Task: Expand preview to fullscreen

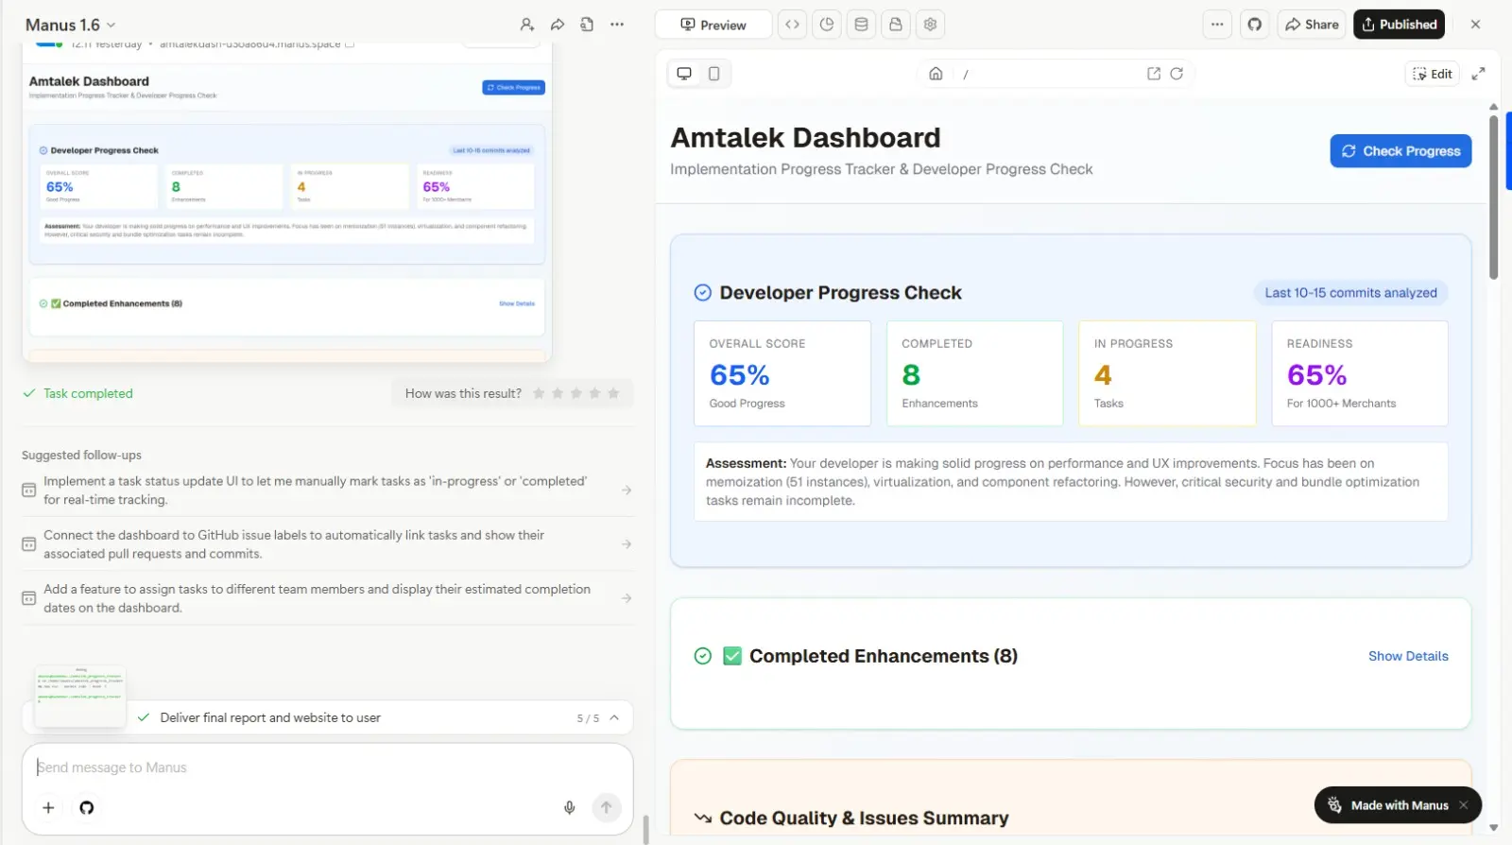Action: pyautogui.click(x=1478, y=74)
